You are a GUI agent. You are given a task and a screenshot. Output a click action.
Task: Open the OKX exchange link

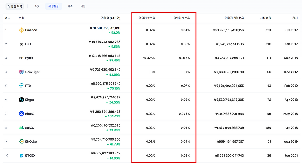[x=29, y=44]
